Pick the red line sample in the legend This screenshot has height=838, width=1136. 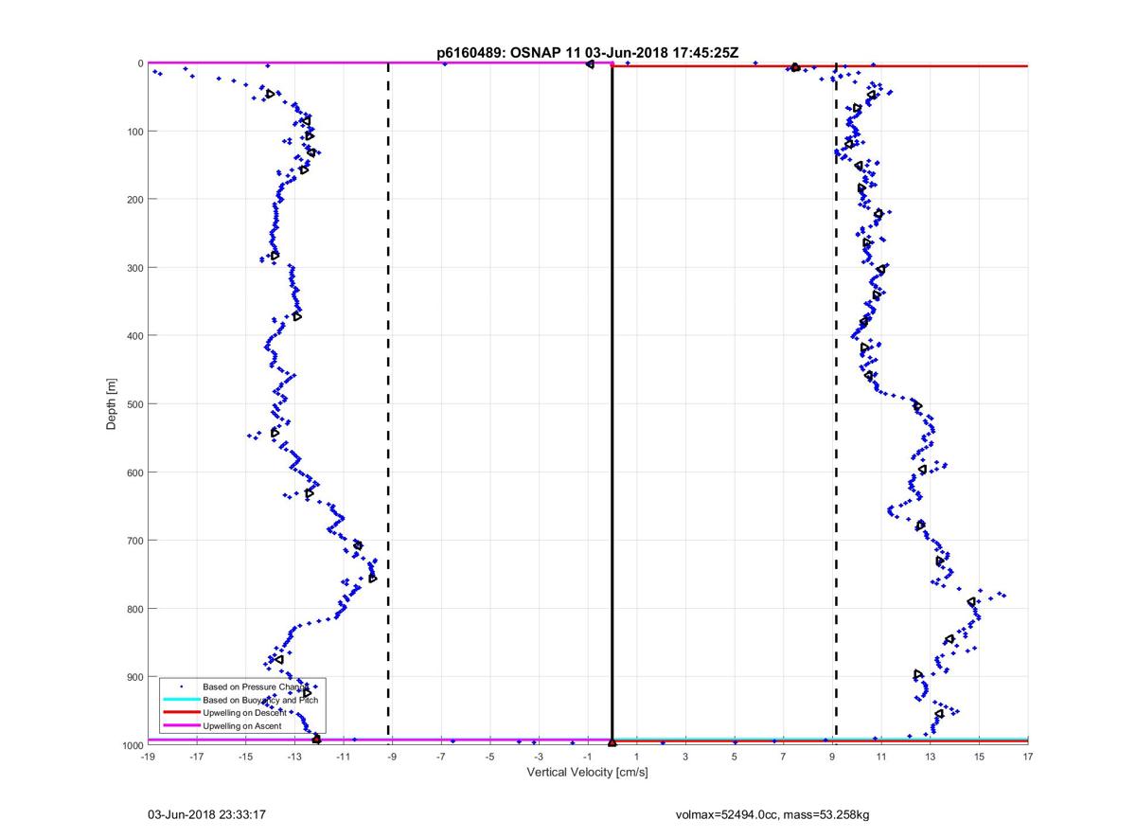click(181, 712)
